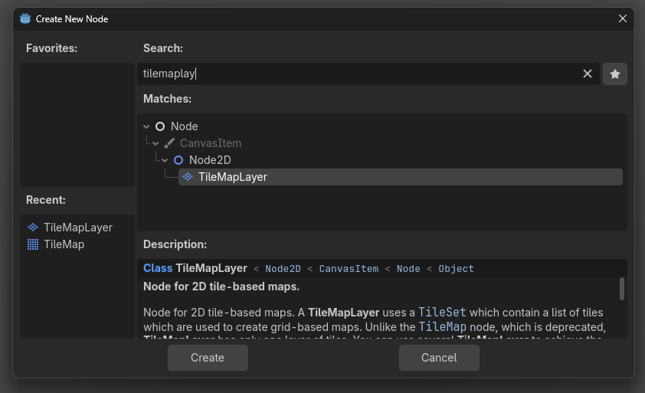Click the description panel scrollbar
645x393 pixels.
[621, 289]
